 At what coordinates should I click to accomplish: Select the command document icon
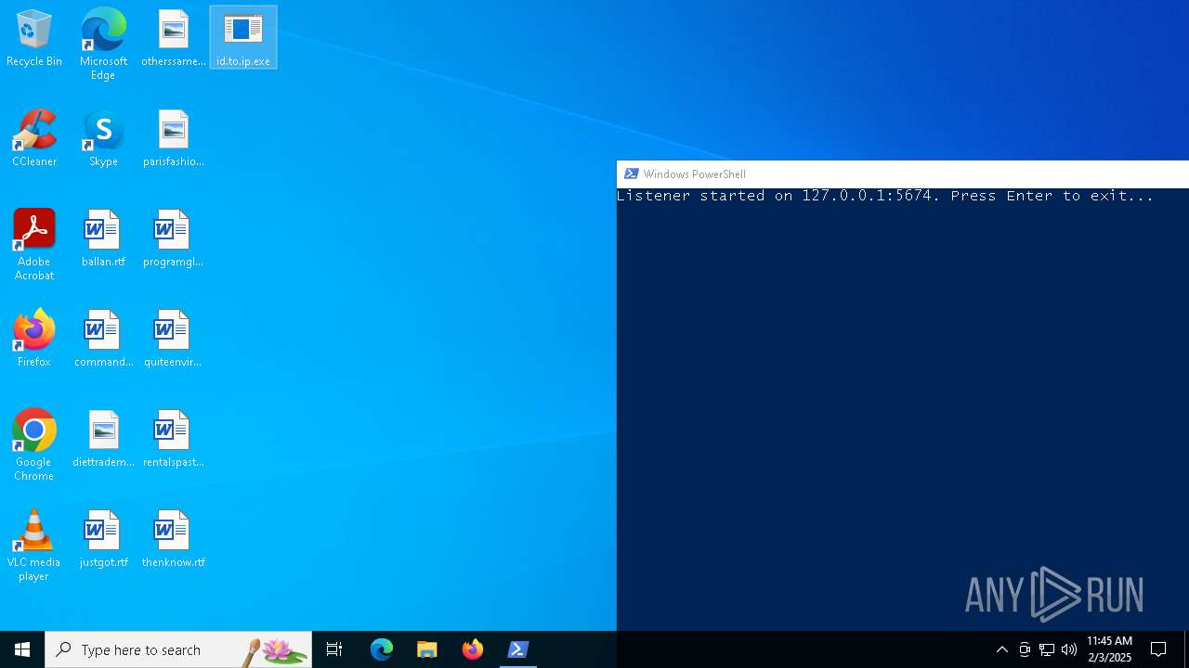click(x=103, y=339)
